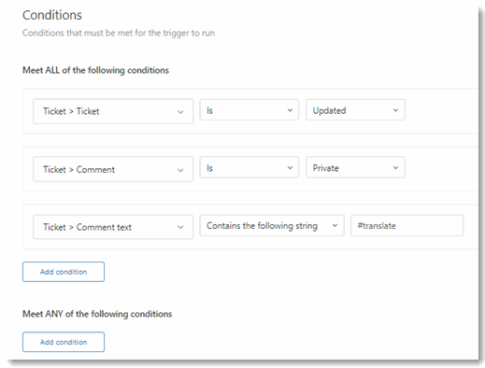
Task: Open the 'Ticket > Comment text' field dropdown
Action: coord(113,227)
